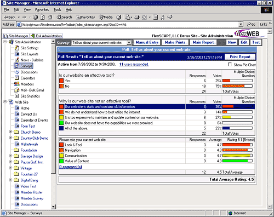Click the Print icon in toolbar

(137, 18)
